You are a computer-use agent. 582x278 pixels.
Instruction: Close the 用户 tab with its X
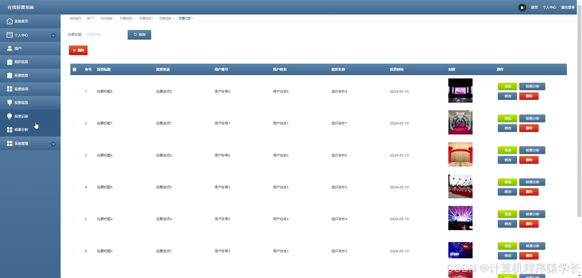pyautogui.click(x=94, y=18)
